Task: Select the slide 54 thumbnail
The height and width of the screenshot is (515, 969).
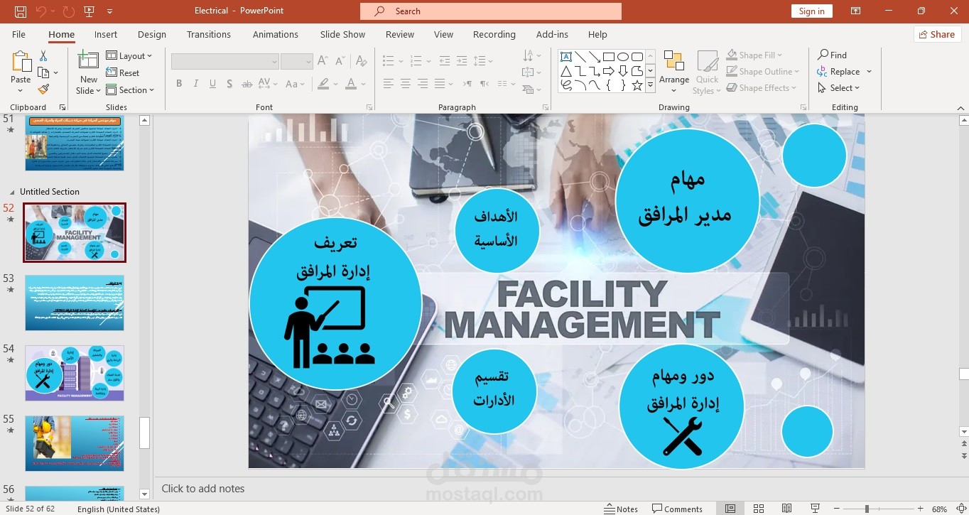Action: (75, 372)
